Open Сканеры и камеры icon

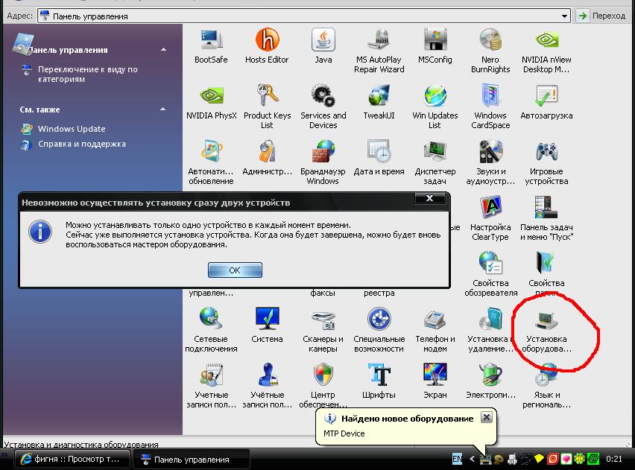[x=323, y=330]
